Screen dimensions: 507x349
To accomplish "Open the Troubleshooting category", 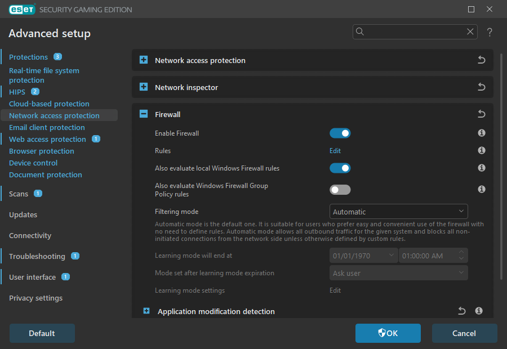I will (37, 256).
